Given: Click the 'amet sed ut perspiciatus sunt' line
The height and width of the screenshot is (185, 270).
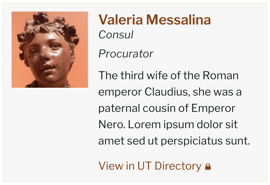Looking at the screenshot, I should coord(174,141).
